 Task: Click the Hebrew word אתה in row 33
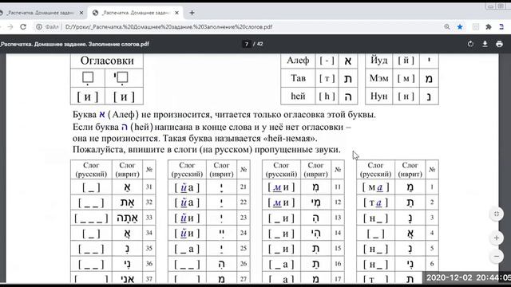click(128, 218)
